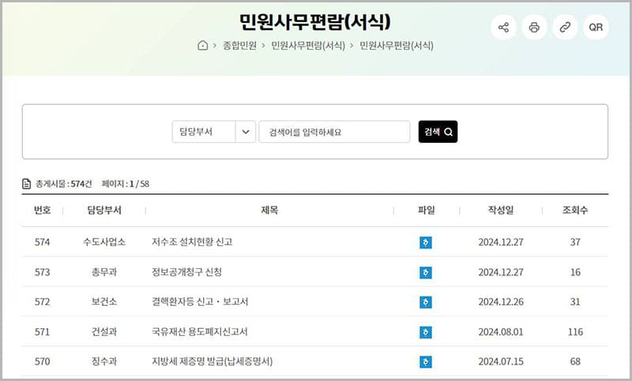632x381 pixels.
Task: Open the 담당부서 search category dropdown
Action: 204,132
